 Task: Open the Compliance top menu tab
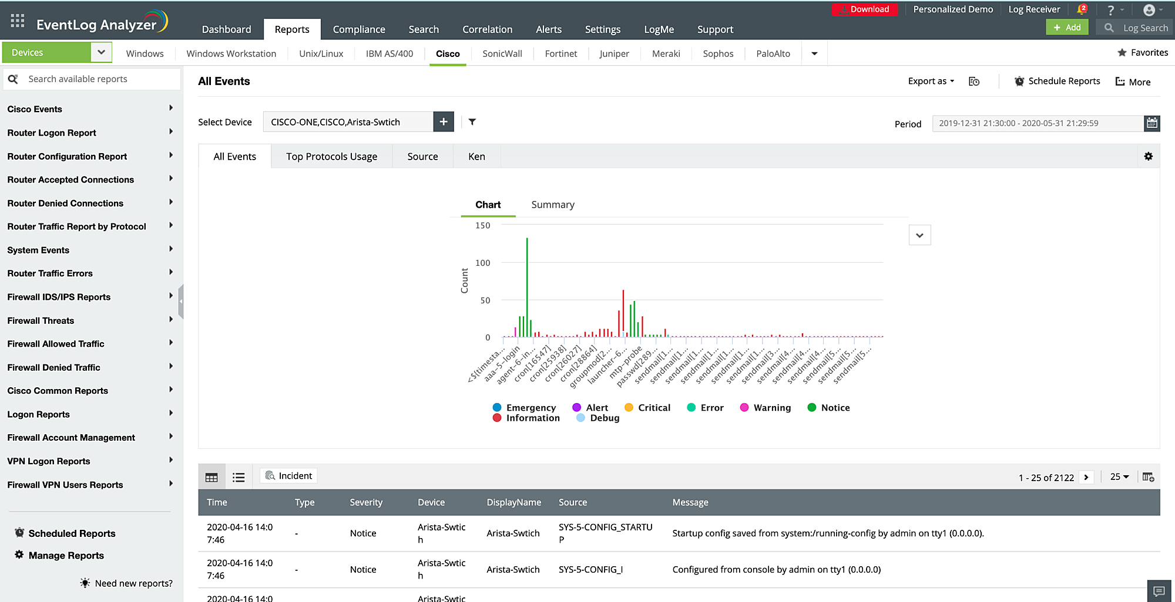[359, 29]
